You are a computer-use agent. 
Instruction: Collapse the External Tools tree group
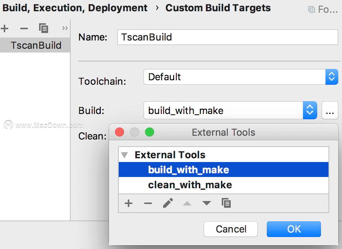pyautogui.click(x=124, y=155)
